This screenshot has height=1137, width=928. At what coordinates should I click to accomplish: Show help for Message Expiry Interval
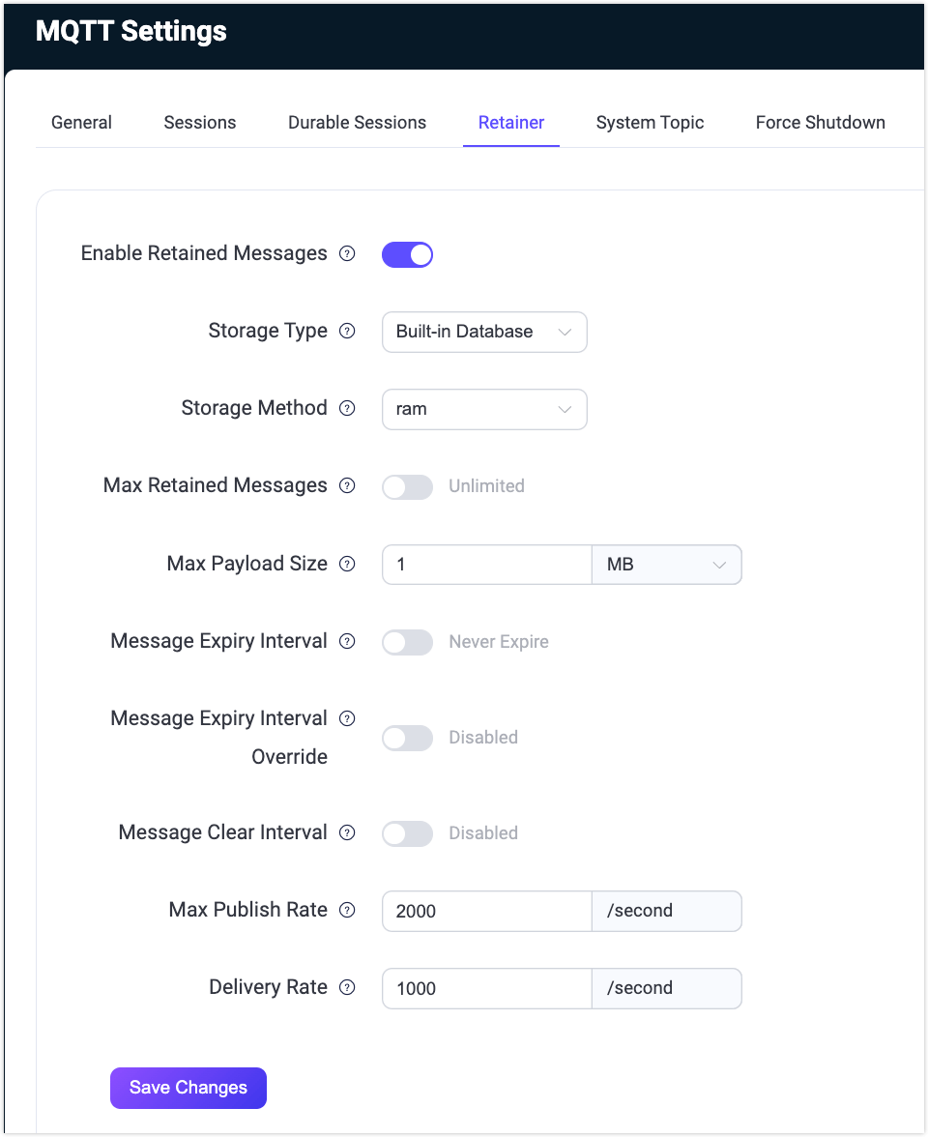pos(347,641)
